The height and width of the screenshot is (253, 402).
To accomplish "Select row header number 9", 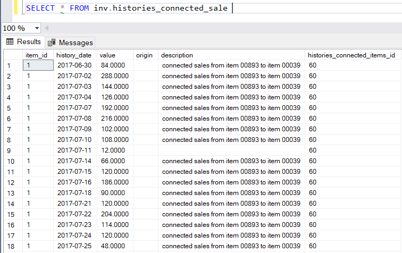I will pyautogui.click(x=13, y=150).
